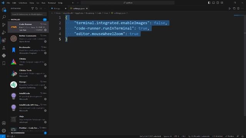Image resolution: width=246 pixels, height=138 pixels.
Task: Click the editor vertical scrollbar
Action: [245, 66]
